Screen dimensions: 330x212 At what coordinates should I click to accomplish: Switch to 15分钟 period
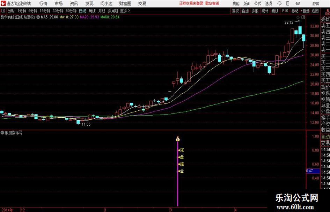pos(45,11)
